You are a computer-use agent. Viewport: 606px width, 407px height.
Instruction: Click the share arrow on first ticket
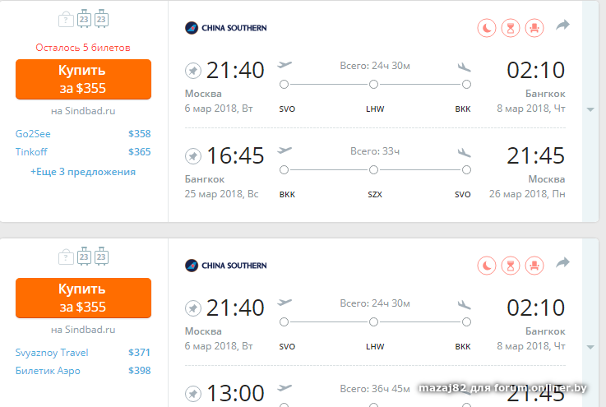(562, 26)
